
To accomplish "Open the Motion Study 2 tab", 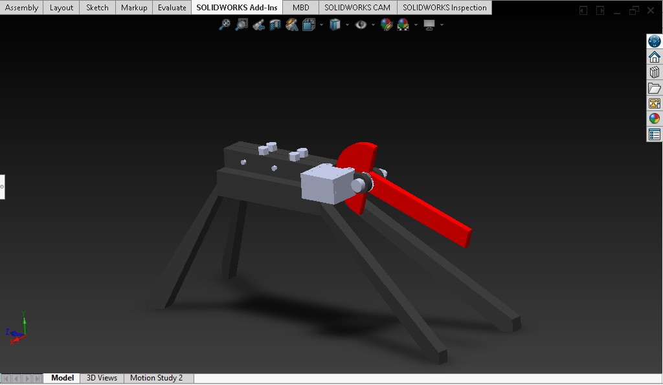I will click(x=156, y=378).
